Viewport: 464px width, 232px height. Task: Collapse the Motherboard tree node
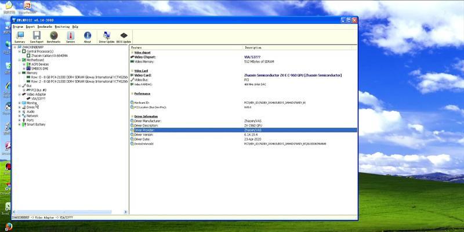pyautogui.click(x=20, y=60)
